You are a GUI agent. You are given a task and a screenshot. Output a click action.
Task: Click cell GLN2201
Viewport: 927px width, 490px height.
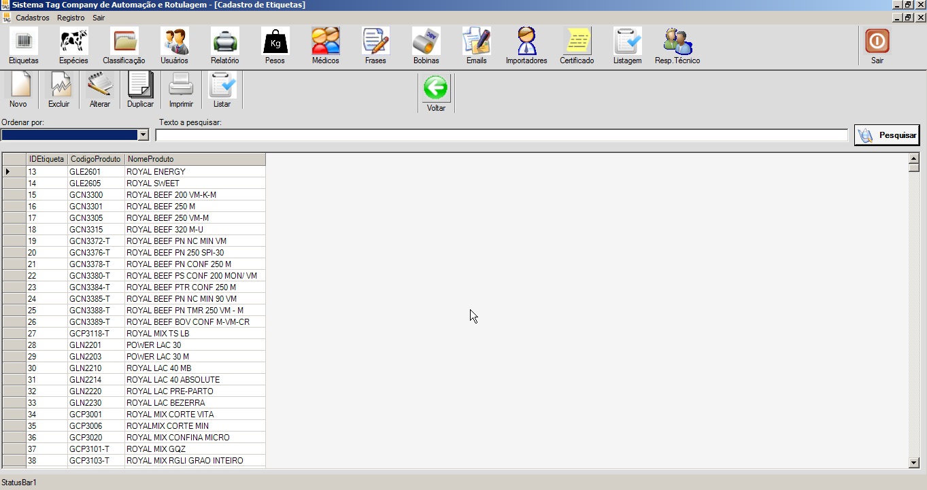click(96, 345)
